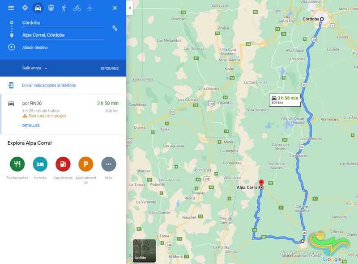The height and width of the screenshot is (264, 358).
Task: Open the Salir ahora dropdown
Action: [34, 68]
